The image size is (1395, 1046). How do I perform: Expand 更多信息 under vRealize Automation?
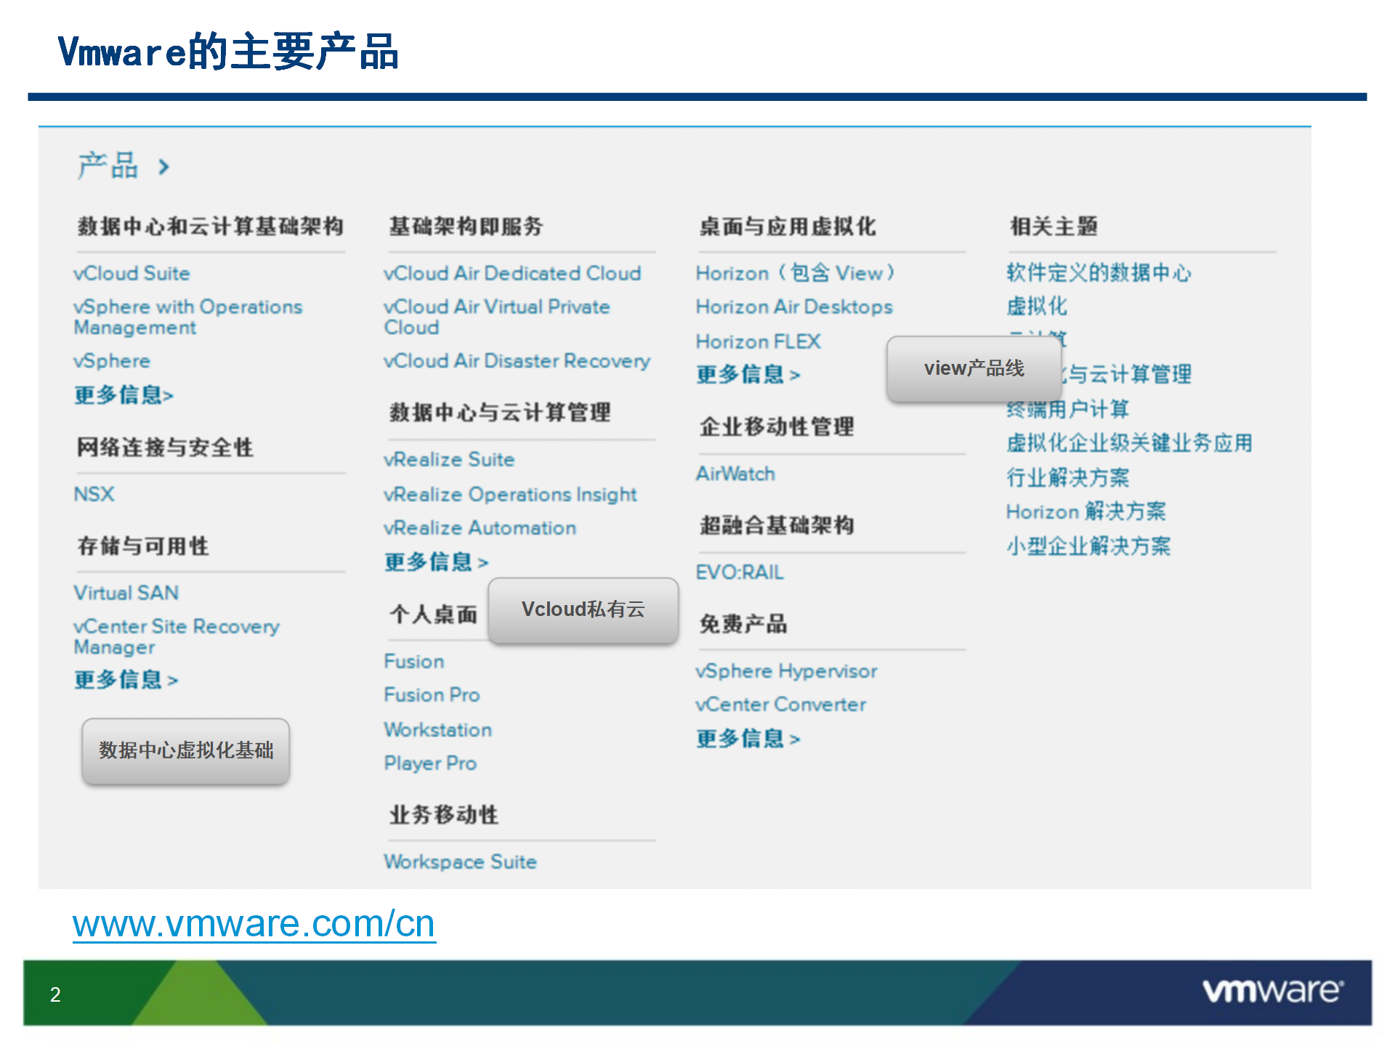[436, 561]
